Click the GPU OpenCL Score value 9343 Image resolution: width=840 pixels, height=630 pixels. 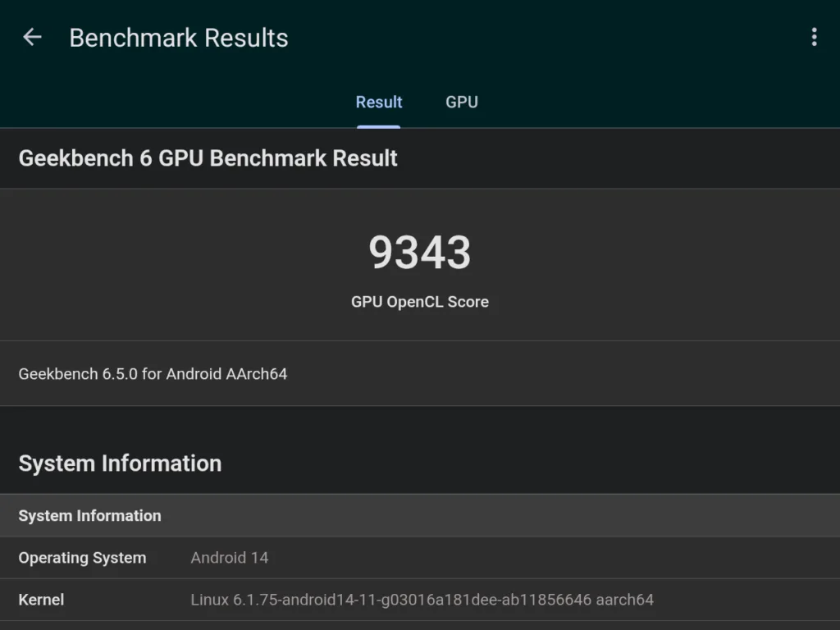pos(420,253)
